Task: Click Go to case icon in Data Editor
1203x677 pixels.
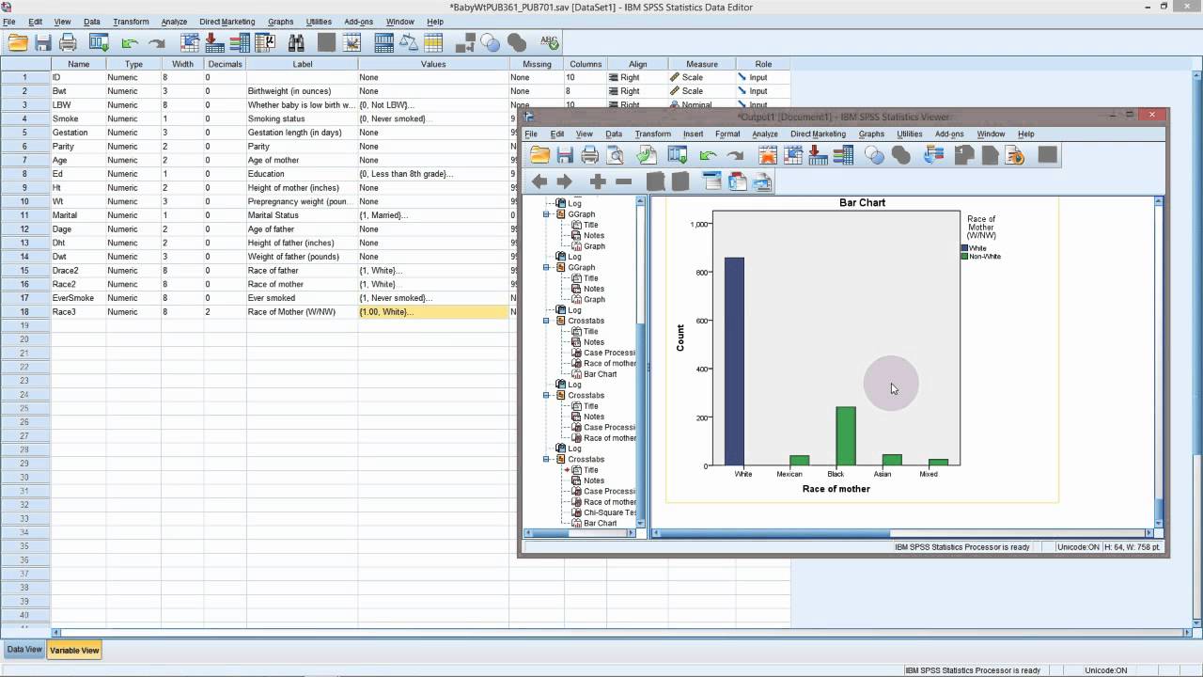Action: click(x=190, y=42)
